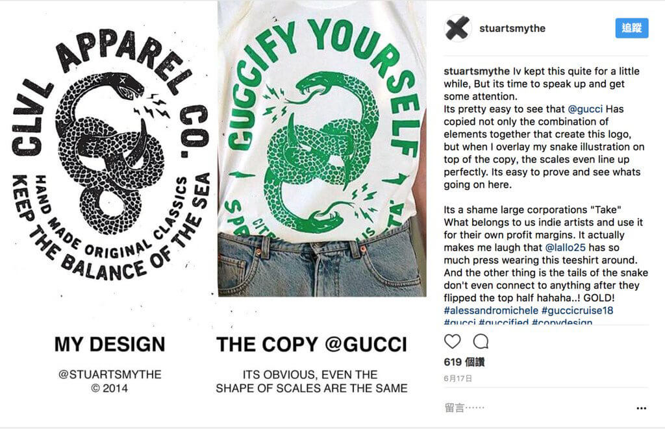Follow stuartsmythe with the blue 追蹤 button
Viewport: 665px width, 429px height.
click(631, 28)
